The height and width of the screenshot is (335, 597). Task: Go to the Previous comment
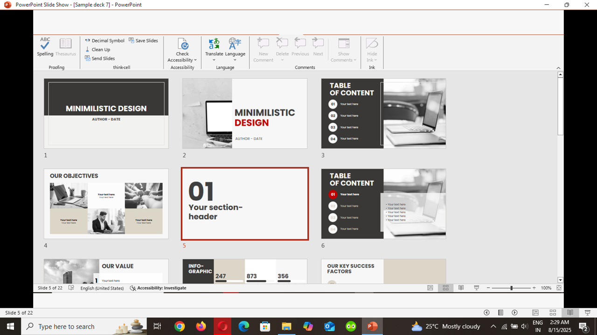click(x=300, y=47)
